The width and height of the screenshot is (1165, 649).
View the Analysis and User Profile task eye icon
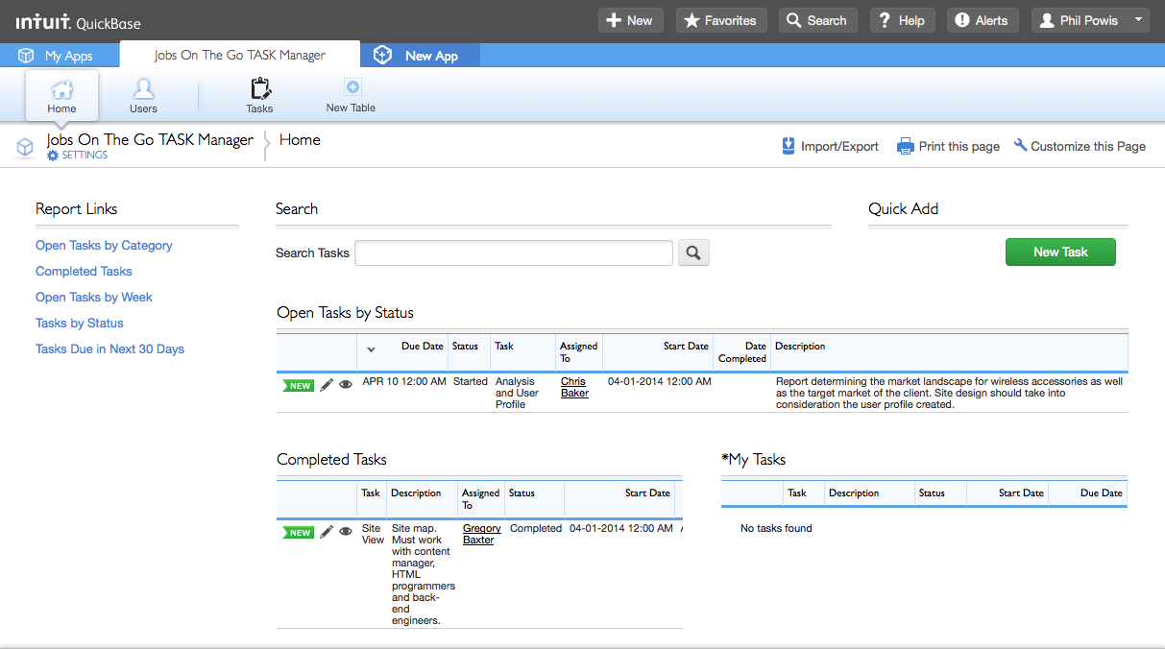tap(346, 385)
